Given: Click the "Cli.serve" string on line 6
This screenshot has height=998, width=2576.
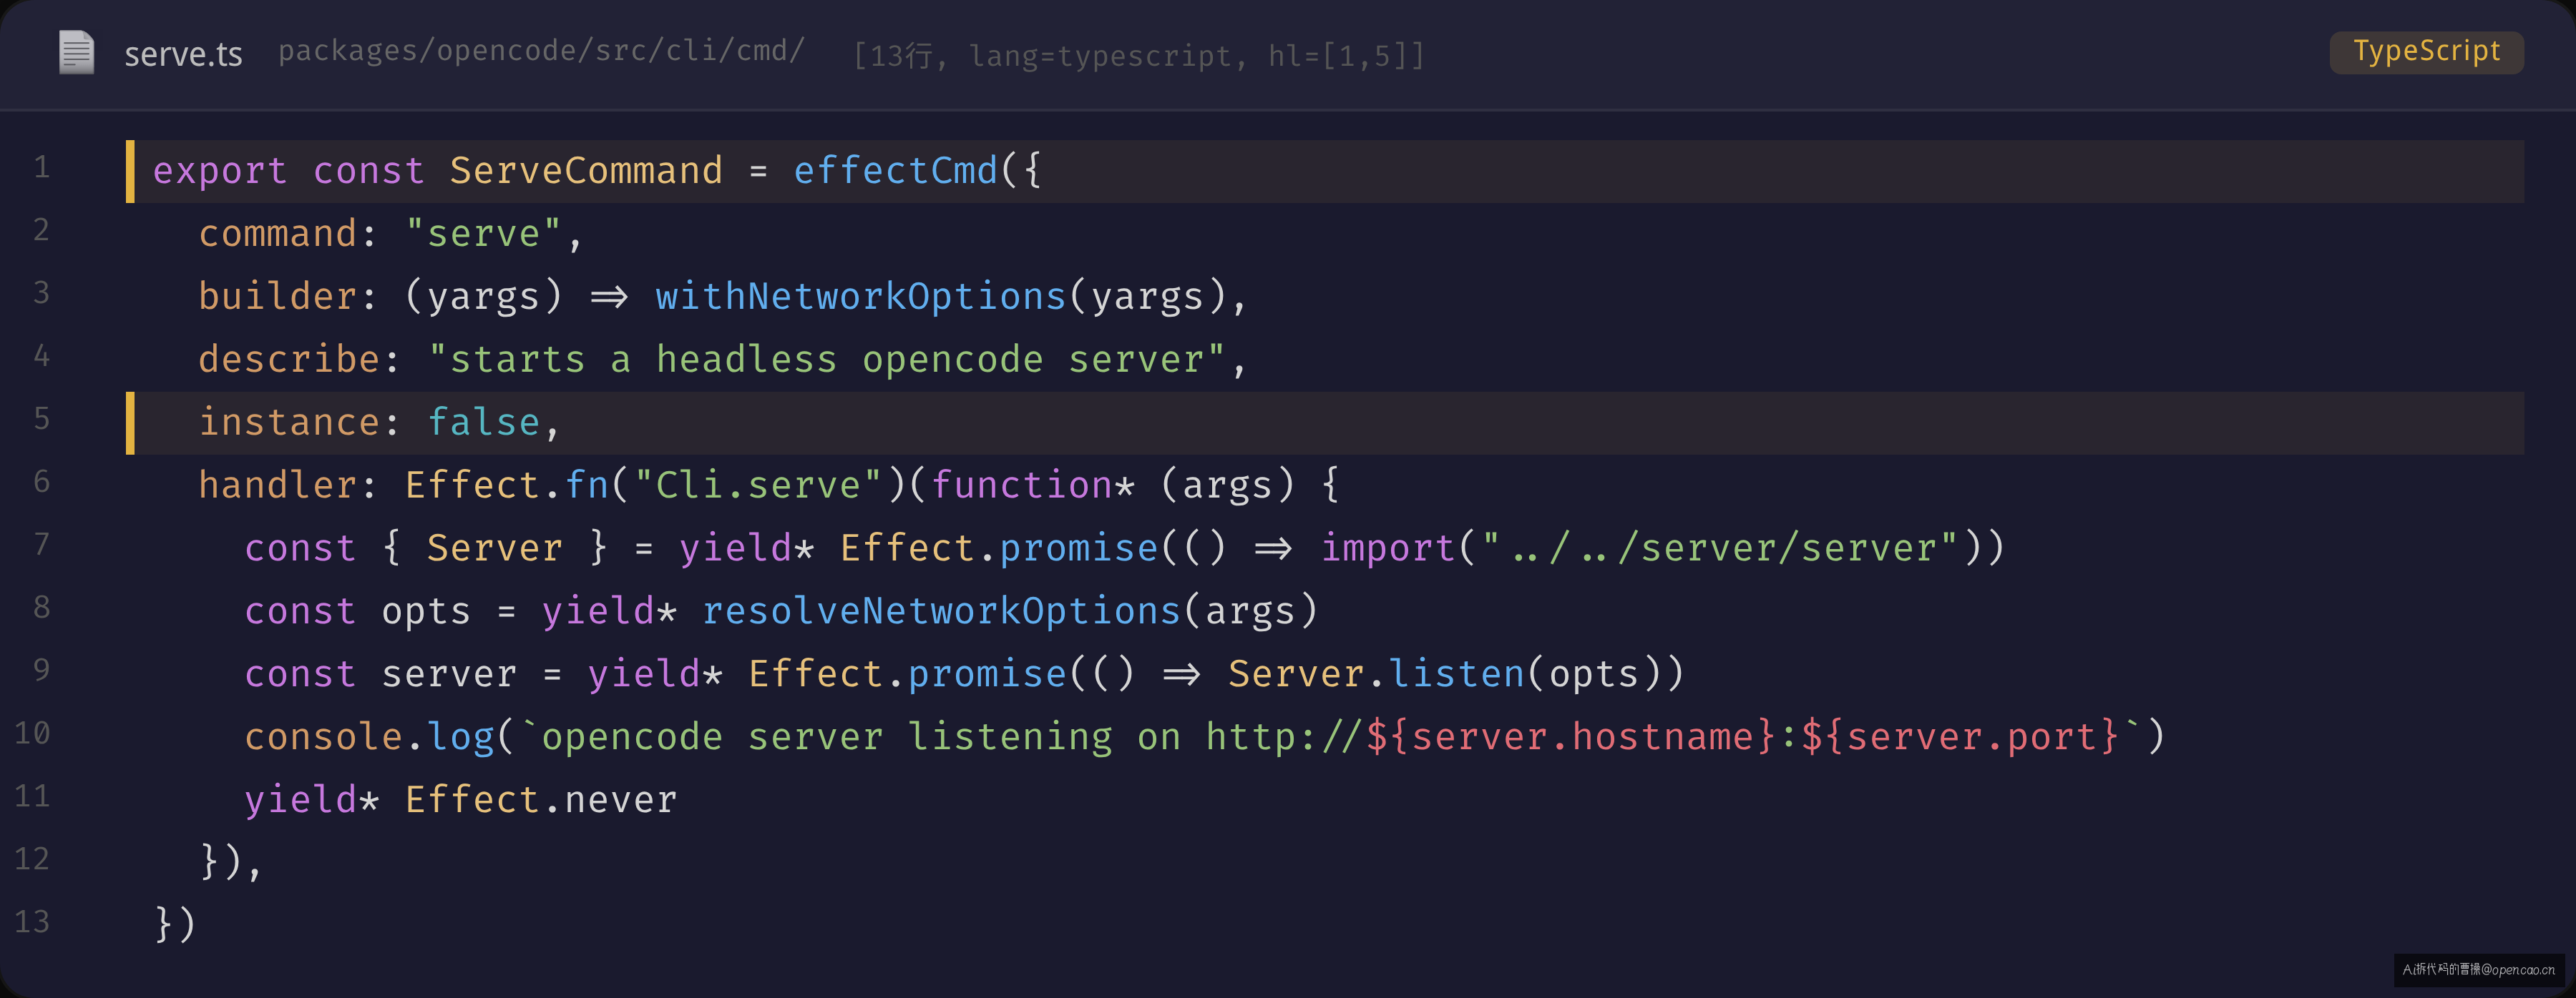Looking at the screenshot, I should [x=758, y=485].
